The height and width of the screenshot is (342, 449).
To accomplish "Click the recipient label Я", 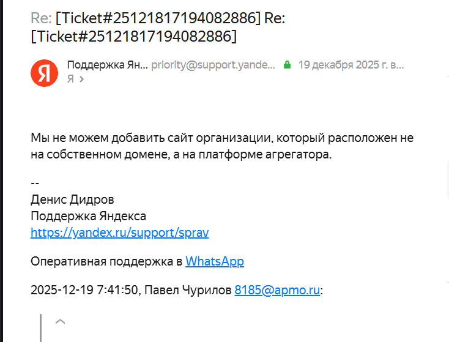I will point(70,79).
